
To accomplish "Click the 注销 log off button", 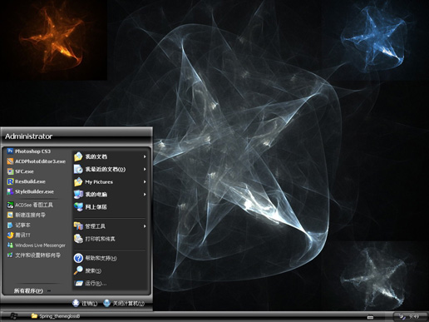I will 85,304.
